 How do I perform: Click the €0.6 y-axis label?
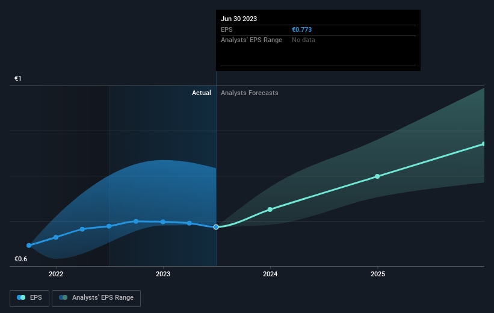(21, 259)
